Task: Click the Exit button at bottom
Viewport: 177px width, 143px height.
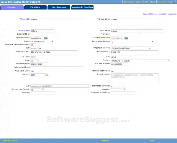Action: pos(152,141)
